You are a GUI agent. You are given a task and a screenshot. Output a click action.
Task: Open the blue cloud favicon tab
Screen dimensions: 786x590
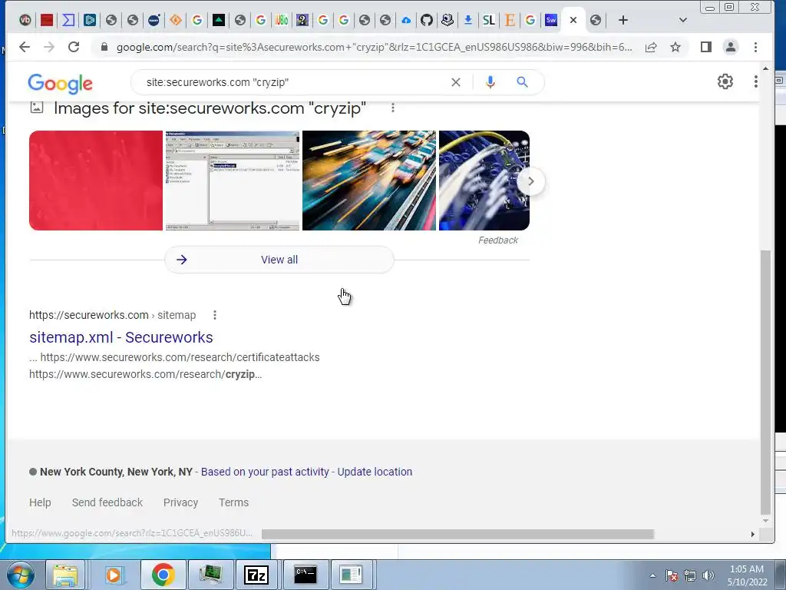406,20
